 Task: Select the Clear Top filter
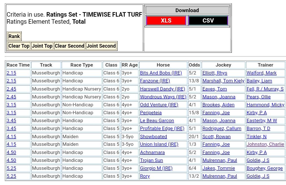(19, 46)
